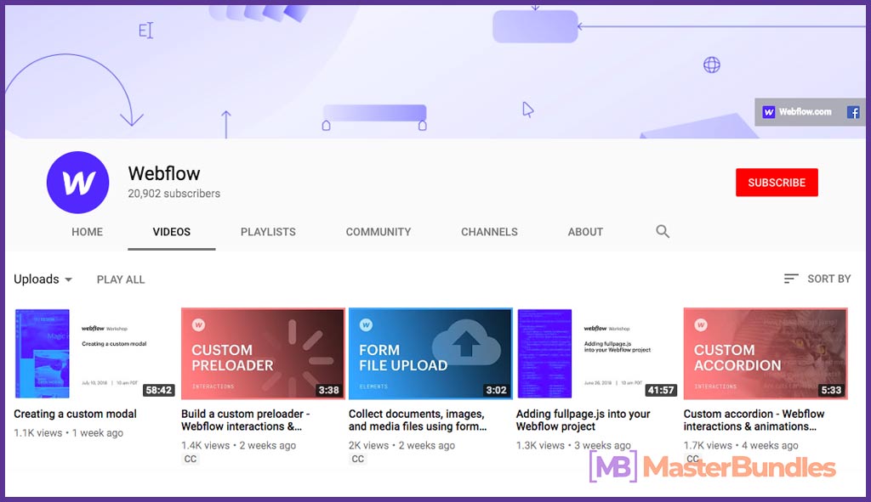The width and height of the screenshot is (871, 502).
Task: Open the Form File Upload thumbnail
Action: pos(430,353)
